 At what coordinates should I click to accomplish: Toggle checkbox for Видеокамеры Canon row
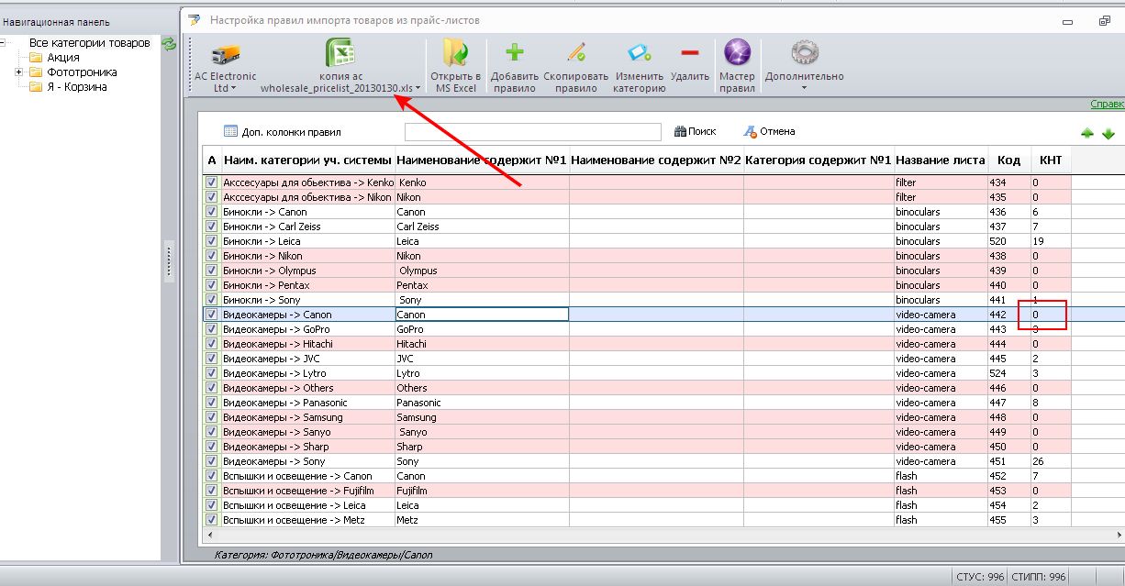[x=212, y=315]
